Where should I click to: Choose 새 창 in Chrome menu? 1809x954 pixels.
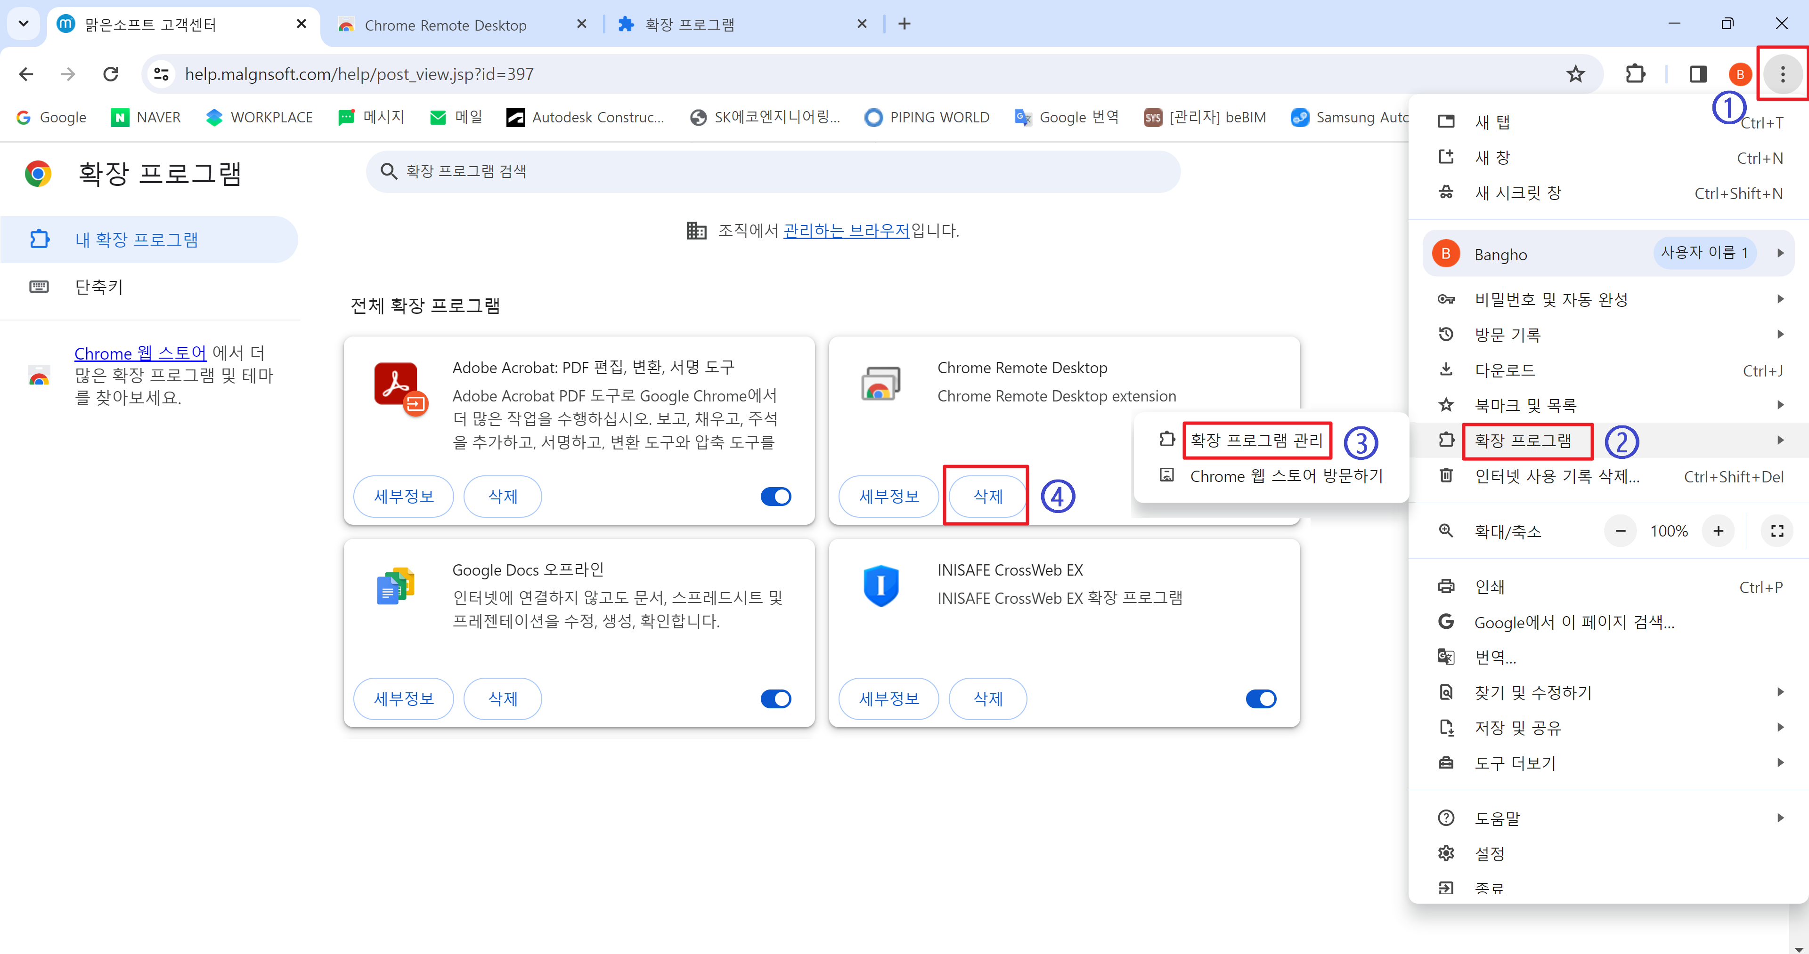[x=1608, y=157]
